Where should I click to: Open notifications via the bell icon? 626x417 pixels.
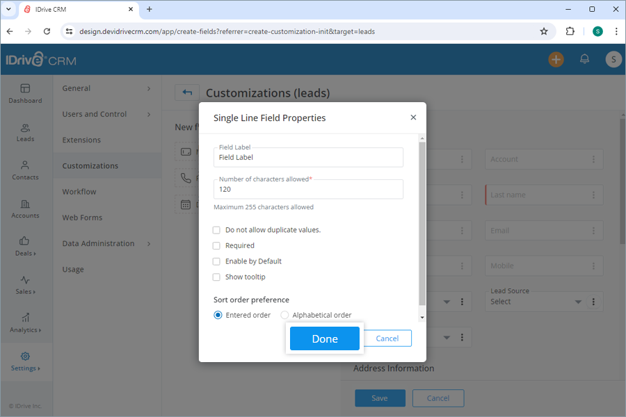pyautogui.click(x=584, y=59)
